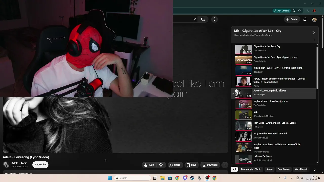Screen dimensions: 324x182
Task: Select the All filter chip
Action: (x=234, y=169)
